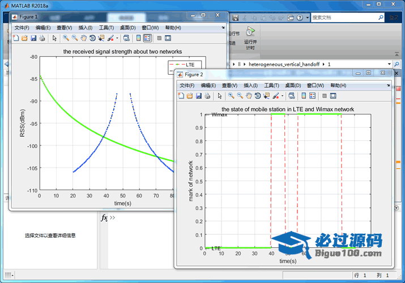Dock Figure 1 using menu bar arrow

[x=223, y=28]
